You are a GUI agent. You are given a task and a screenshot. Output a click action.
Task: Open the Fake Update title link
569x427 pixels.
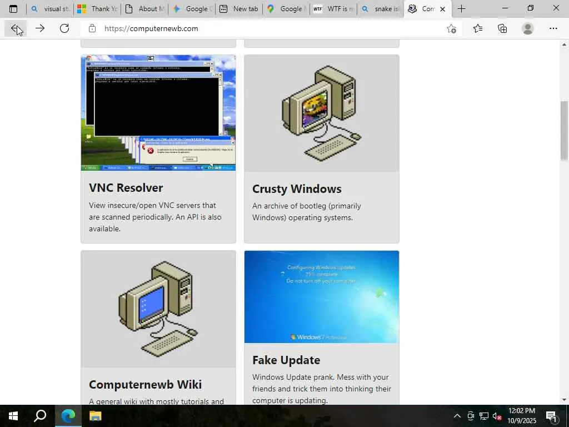pyautogui.click(x=286, y=360)
